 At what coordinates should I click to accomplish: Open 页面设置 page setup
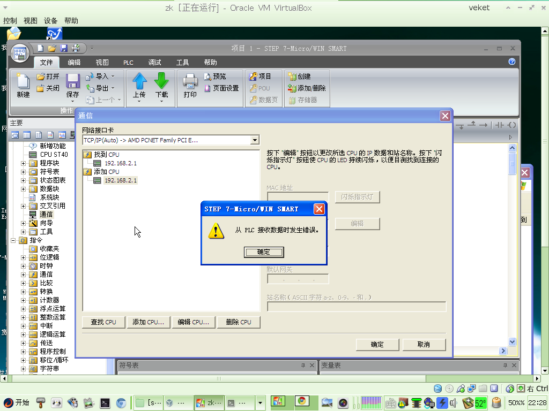coord(221,88)
